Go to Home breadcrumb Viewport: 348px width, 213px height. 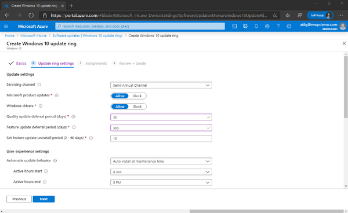tap(9, 36)
